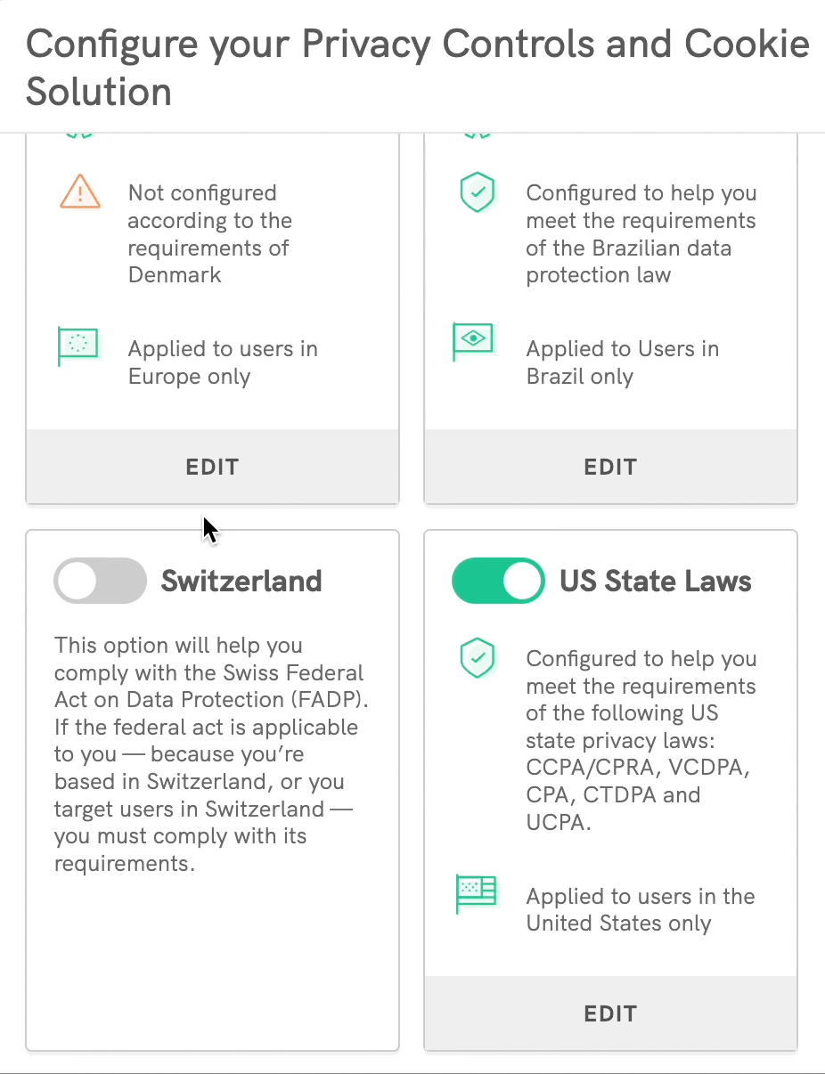Click EDIT under the Denmark card
825x1074 pixels.
click(x=212, y=467)
